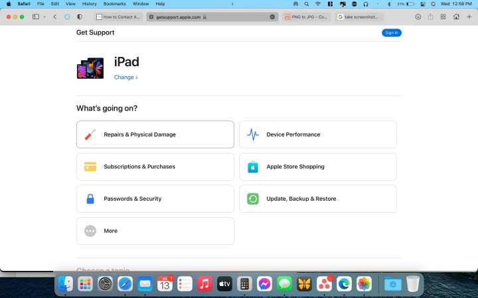
Task: Open Calculator from the Dock
Action: click(x=244, y=284)
